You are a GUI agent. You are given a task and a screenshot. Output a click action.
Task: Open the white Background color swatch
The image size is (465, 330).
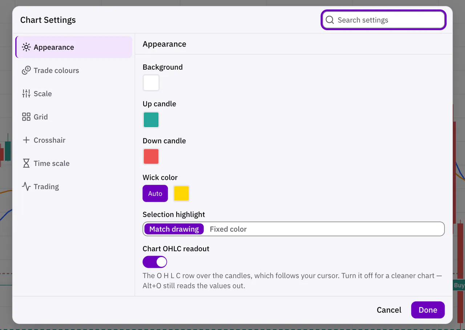151,83
